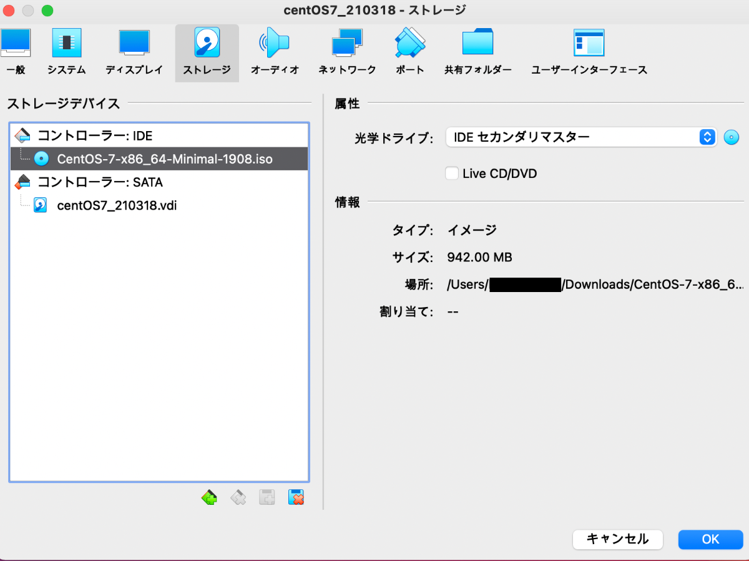Viewport: 749px width, 561px height.
Task: Open the ユーザーインターフェース settings tab
Action: tap(589, 53)
